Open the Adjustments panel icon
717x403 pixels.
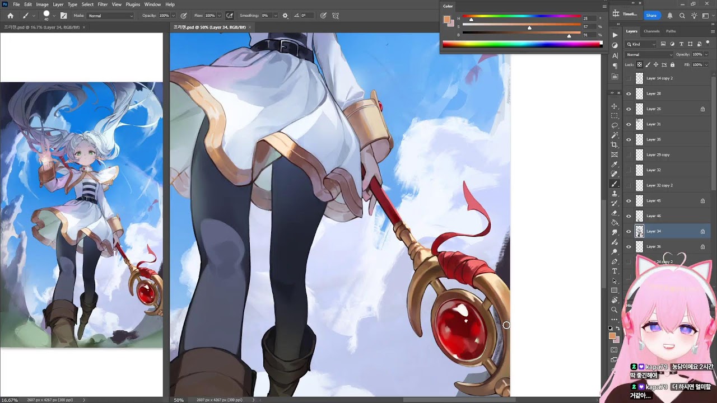point(615,45)
